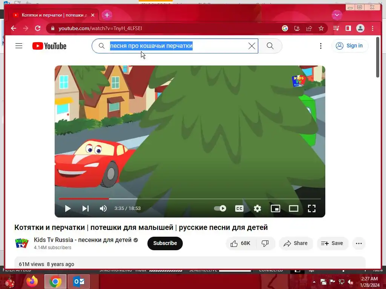Mute the video volume

103,208
